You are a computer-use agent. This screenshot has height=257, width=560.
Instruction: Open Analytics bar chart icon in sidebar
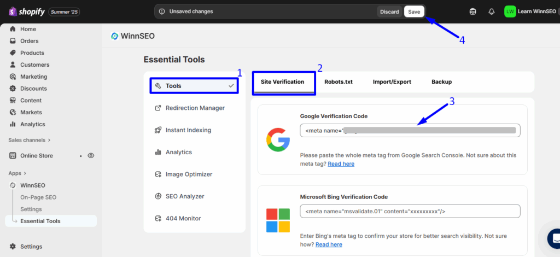tap(13, 124)
